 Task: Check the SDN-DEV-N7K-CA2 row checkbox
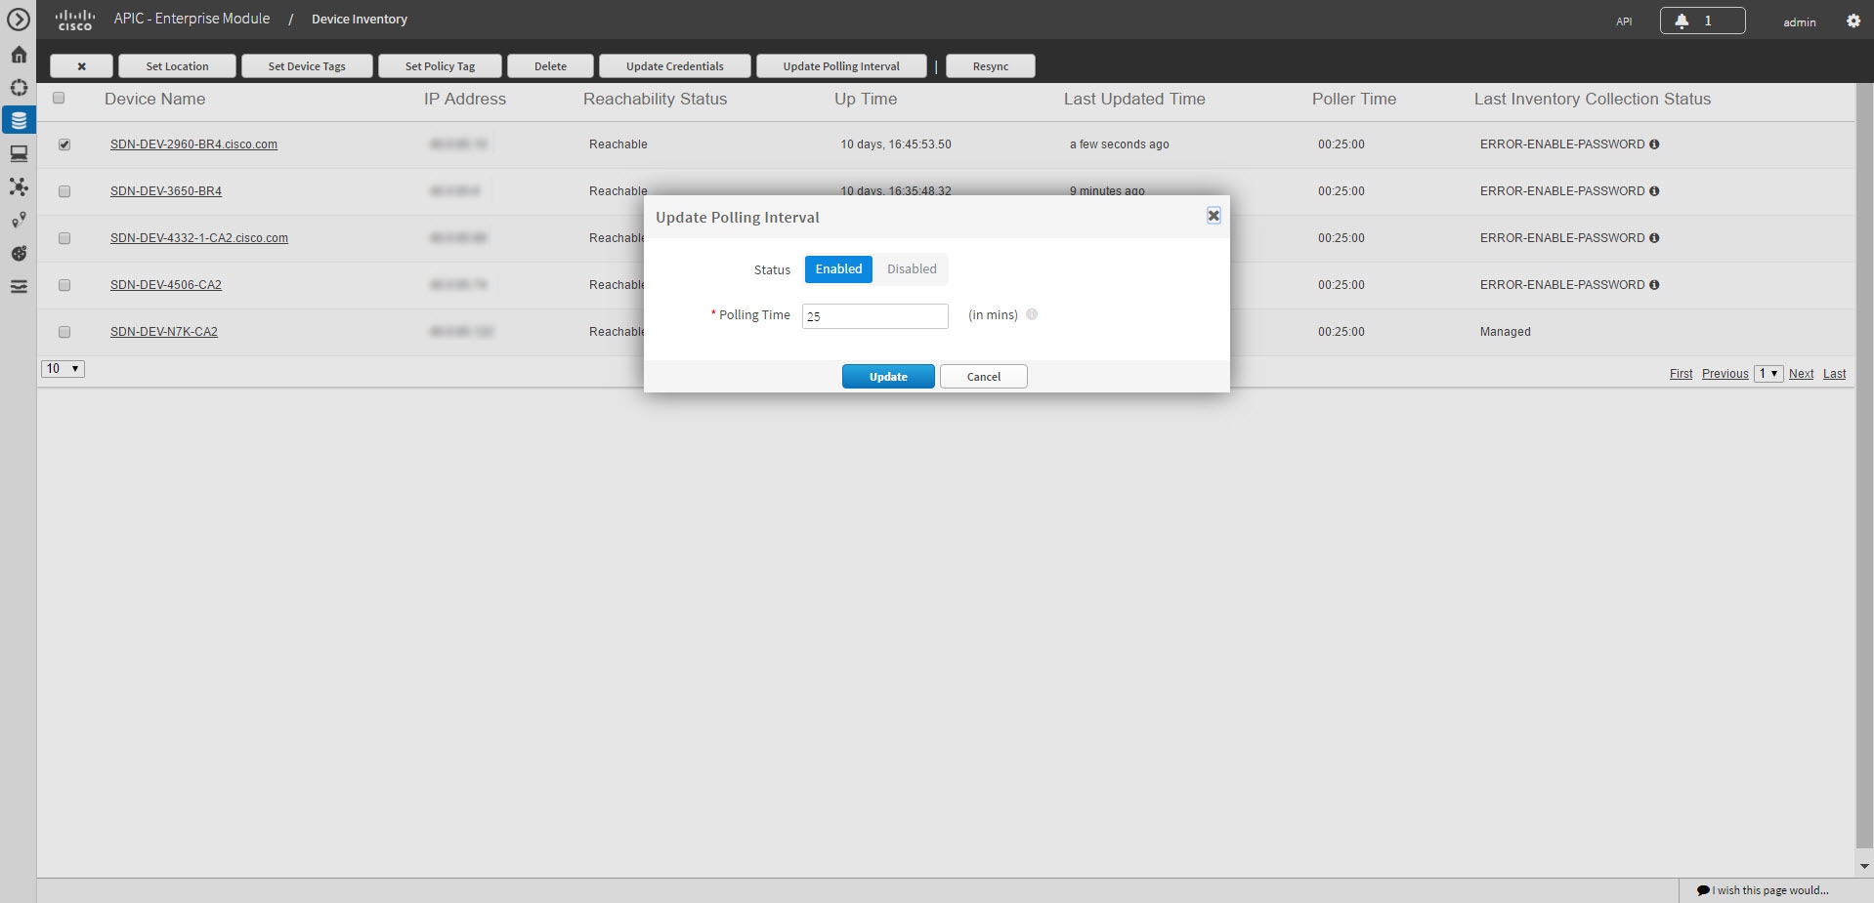tap(64, 332)
